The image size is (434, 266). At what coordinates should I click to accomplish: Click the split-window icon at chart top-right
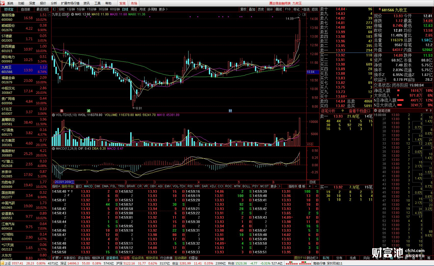(304, 14)
